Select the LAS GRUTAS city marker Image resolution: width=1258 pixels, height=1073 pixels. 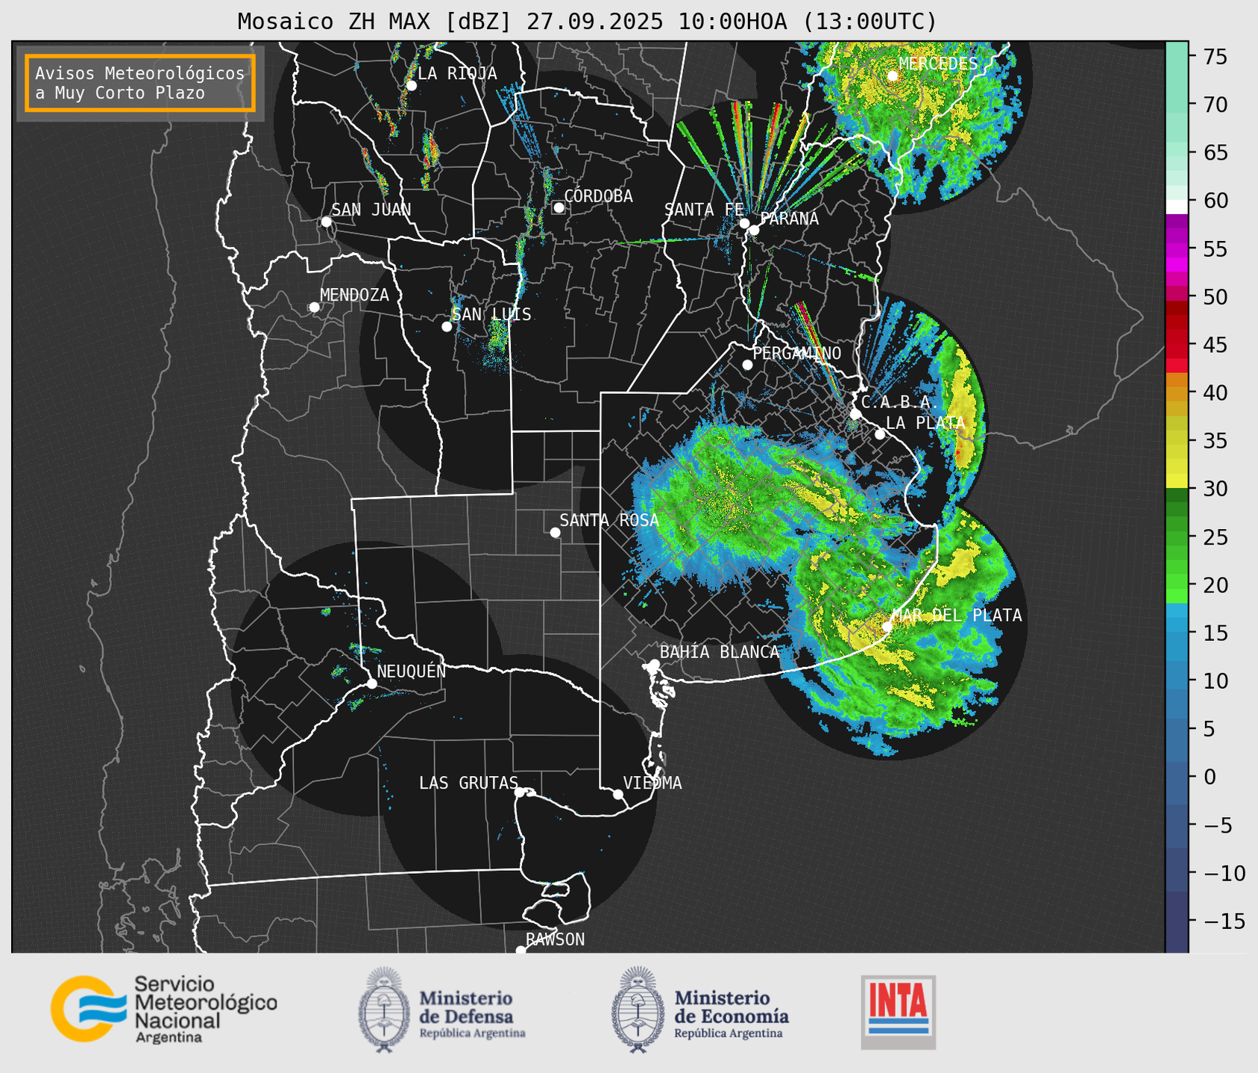pyautogui.click(x=520, y=792)
